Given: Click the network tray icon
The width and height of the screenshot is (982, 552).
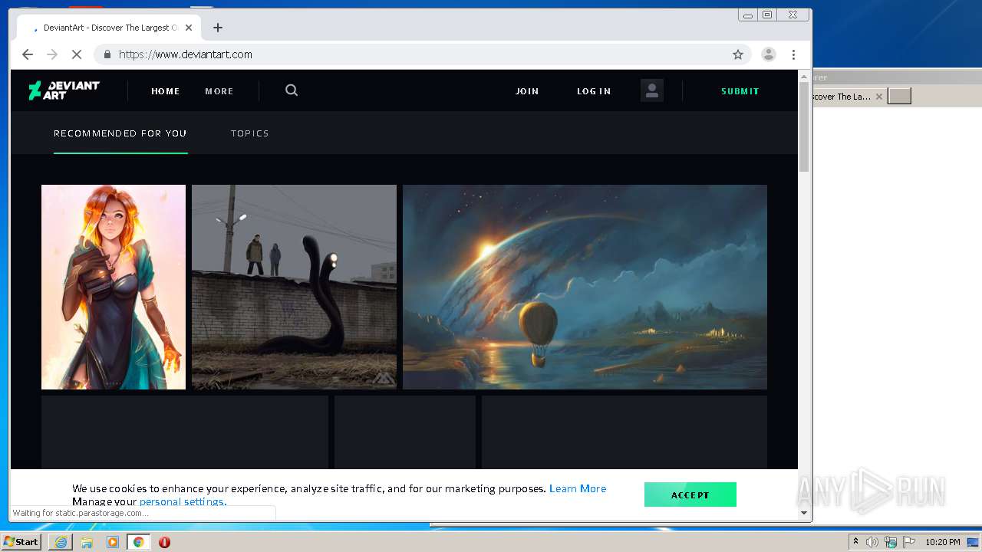Looking at the screenshot, I should [891, 542].
